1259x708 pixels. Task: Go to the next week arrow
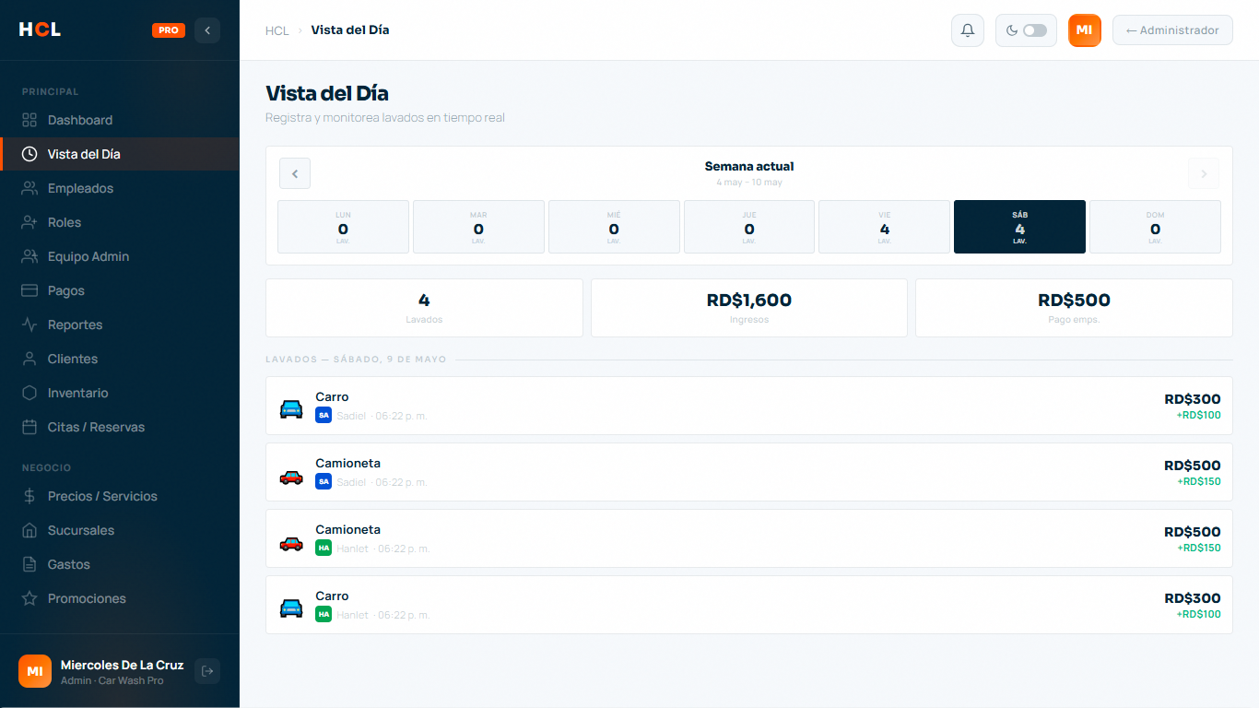click(1204, 173)
